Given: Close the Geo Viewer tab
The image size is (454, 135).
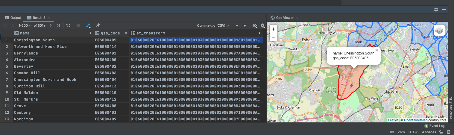Looking at the screenshot, I should coord(296,18).
